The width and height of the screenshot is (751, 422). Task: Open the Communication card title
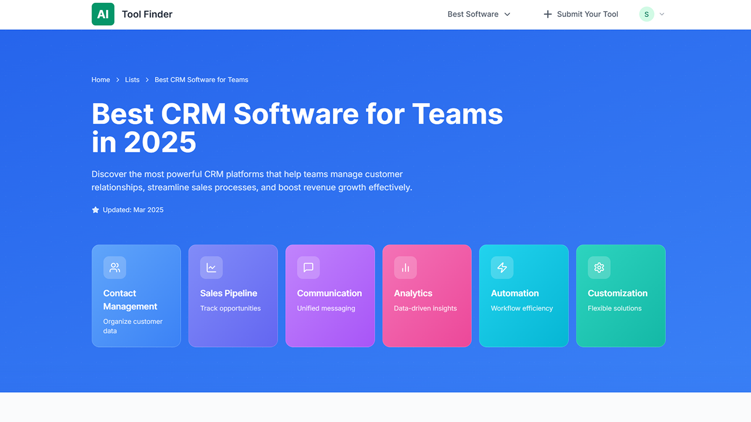pos(329,293)
